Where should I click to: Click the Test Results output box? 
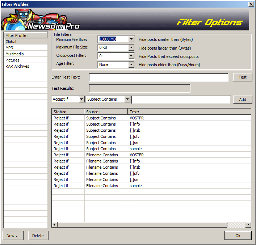click(x=140, y=88)
